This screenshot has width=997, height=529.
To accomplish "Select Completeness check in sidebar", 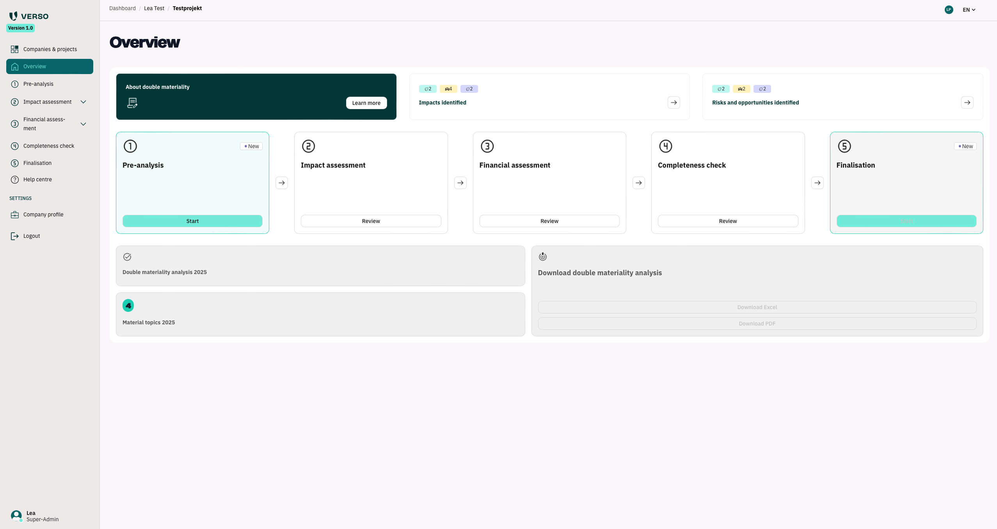I will click(50, 146).
